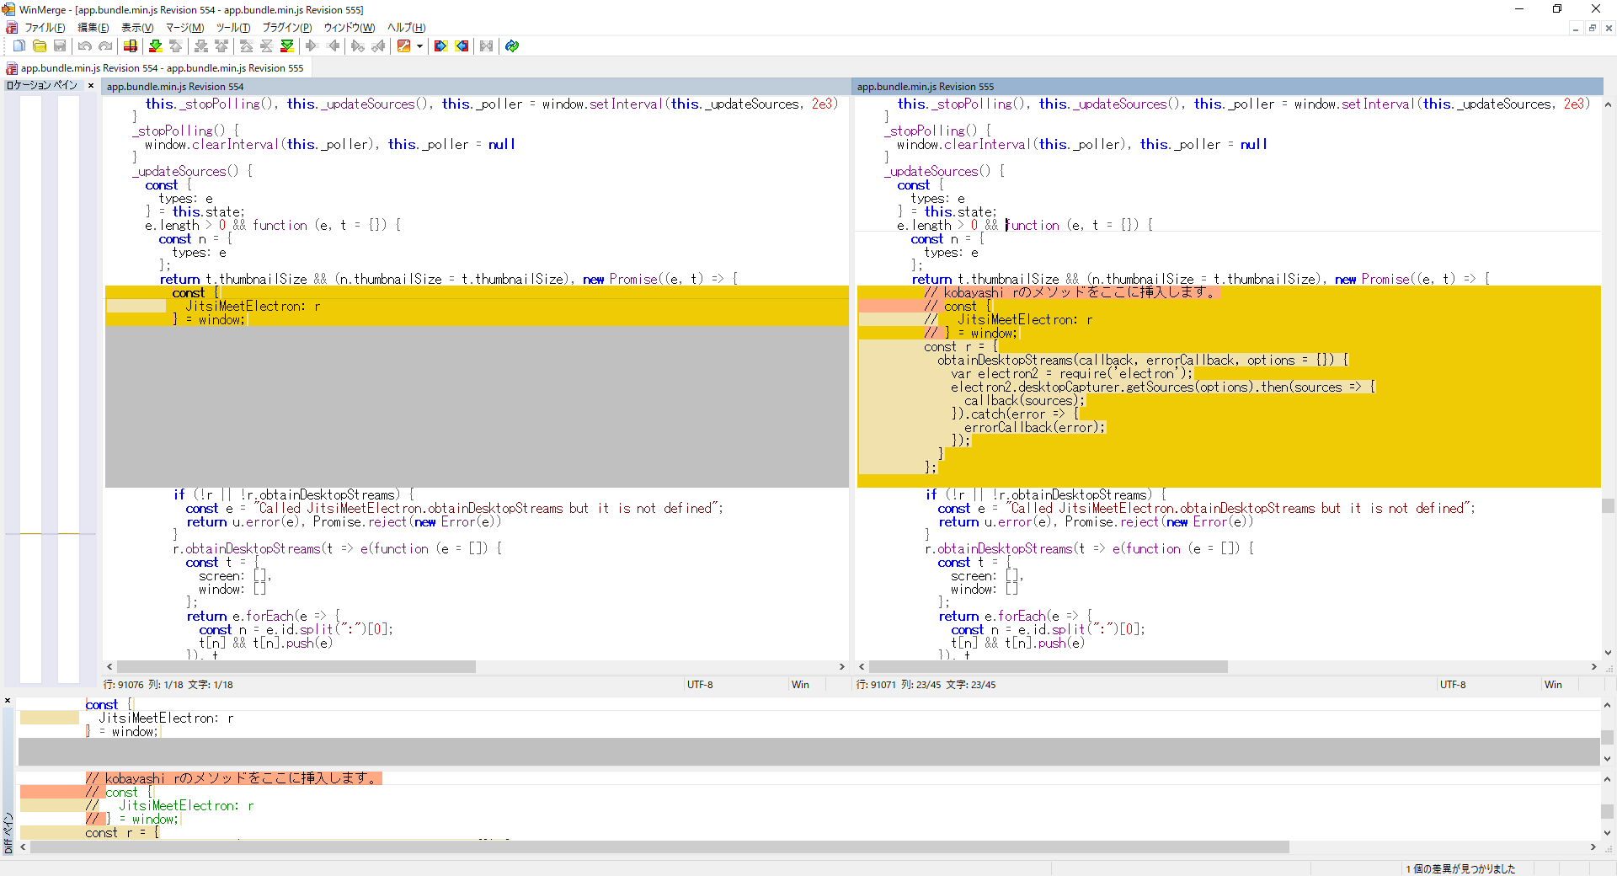Jump to the next difference
Screen dimensions: 1617x876
[x=155, y=46]
